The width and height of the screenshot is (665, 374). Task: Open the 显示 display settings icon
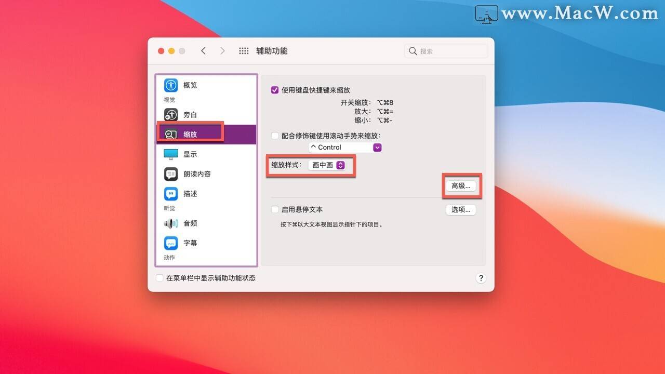click(170, 154)
